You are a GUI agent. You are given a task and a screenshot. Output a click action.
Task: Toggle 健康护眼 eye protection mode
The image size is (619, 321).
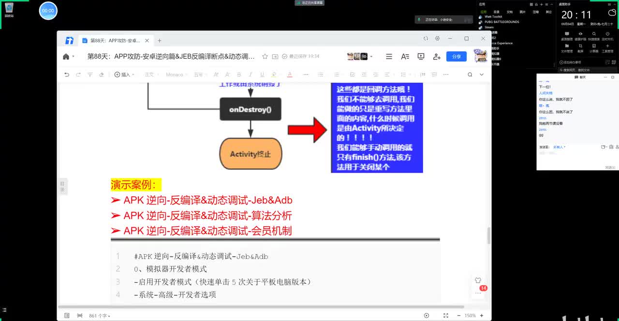click(580, 36)
